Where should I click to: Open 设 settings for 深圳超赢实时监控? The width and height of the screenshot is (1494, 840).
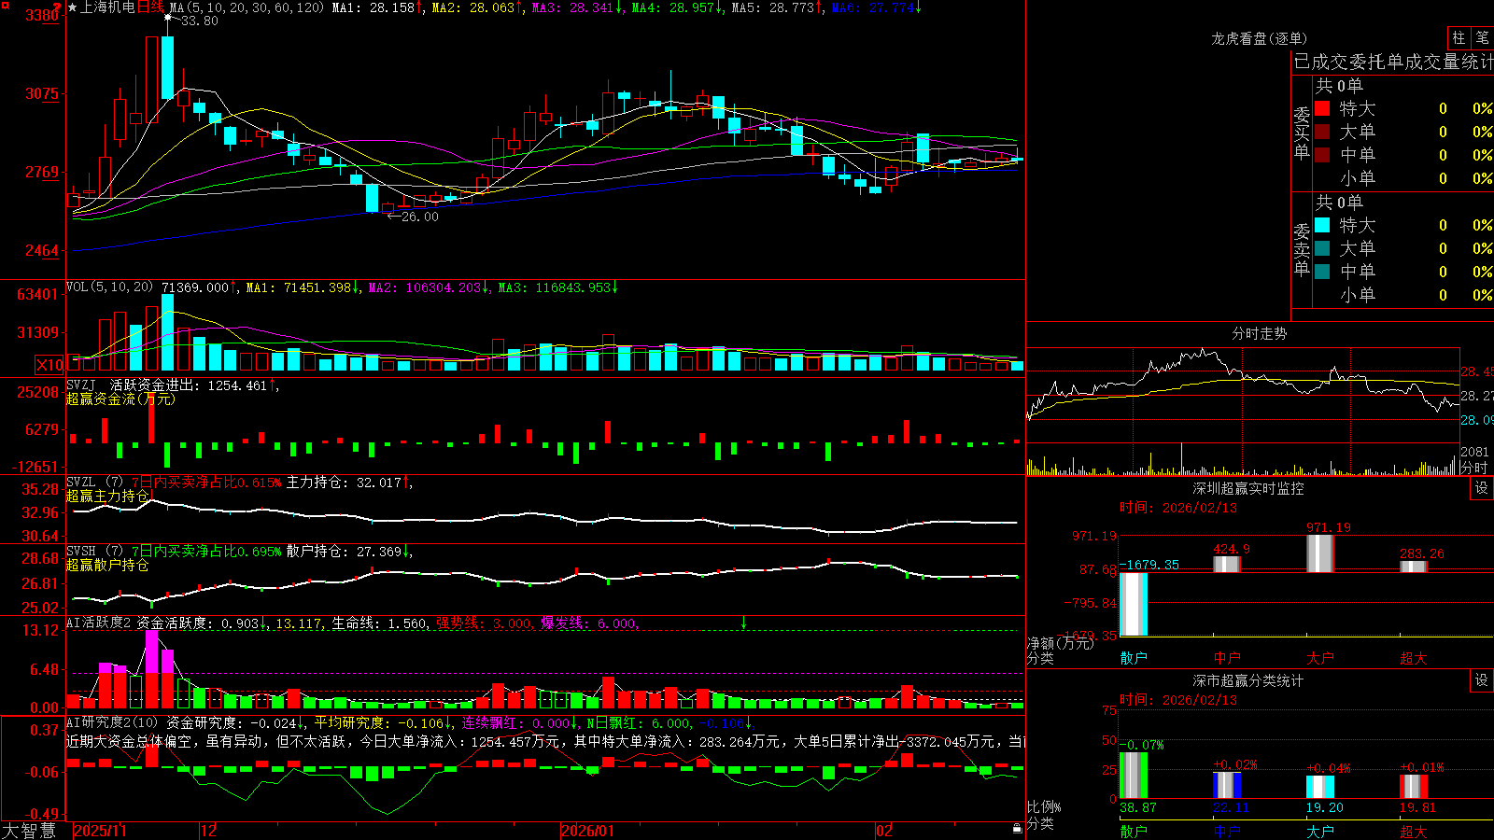tap(1482, 488)
